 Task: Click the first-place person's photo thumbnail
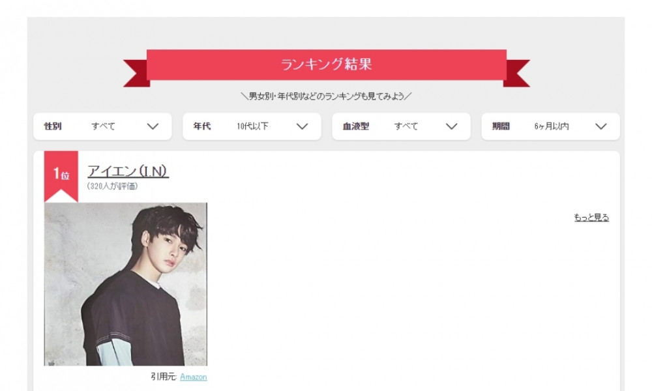click(126, 284)
